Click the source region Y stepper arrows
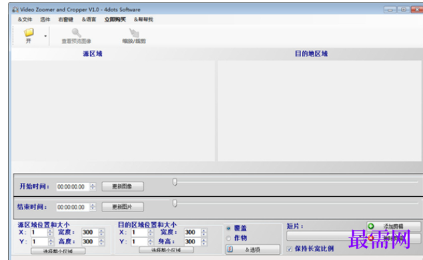Screen dimensions: 423x260 pos(51,241)
